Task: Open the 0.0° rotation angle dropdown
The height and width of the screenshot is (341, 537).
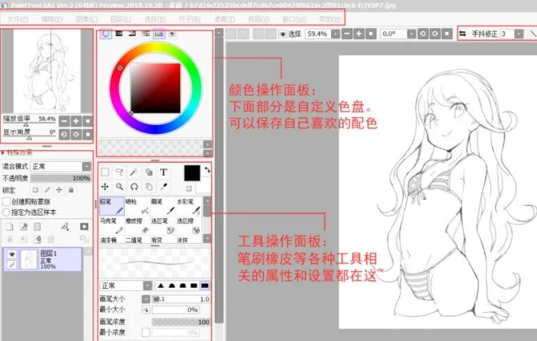Action: pyautogui.click(x=411, y=34)
